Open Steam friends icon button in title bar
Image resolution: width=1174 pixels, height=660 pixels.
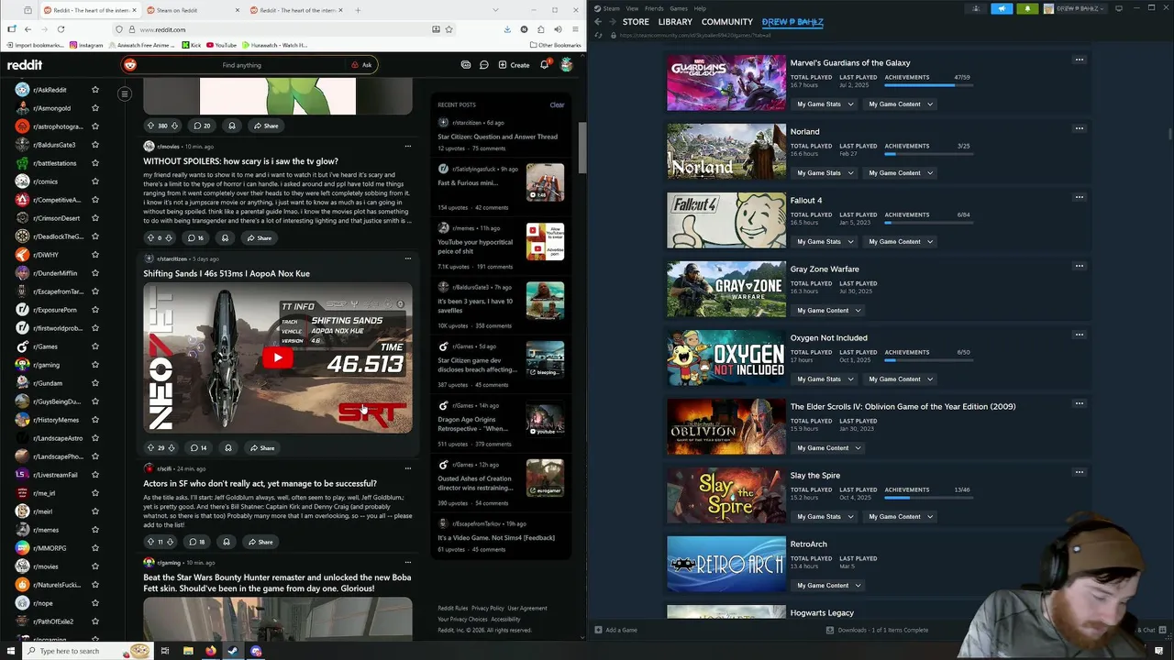coord(976,8)
